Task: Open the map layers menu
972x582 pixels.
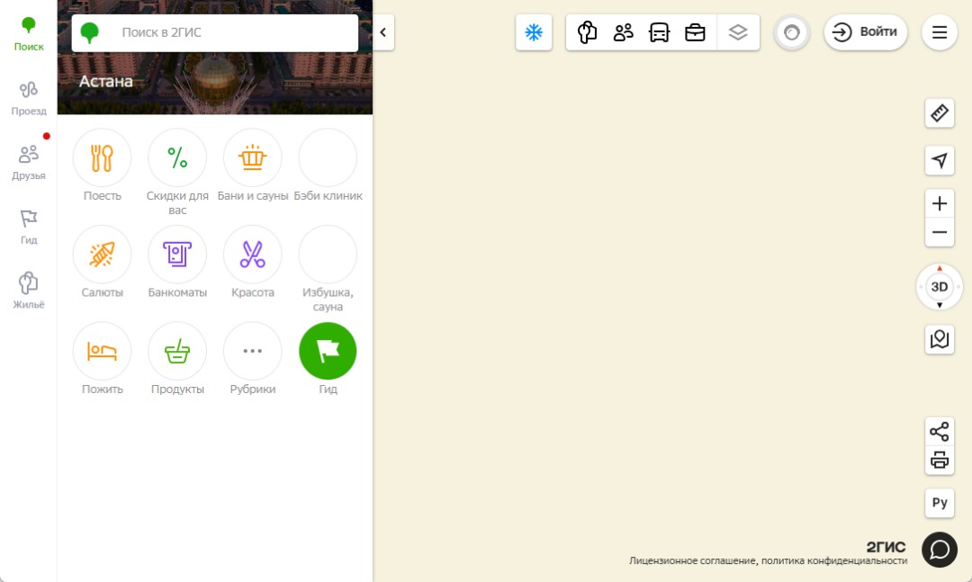Action: [x=738, y=32]
